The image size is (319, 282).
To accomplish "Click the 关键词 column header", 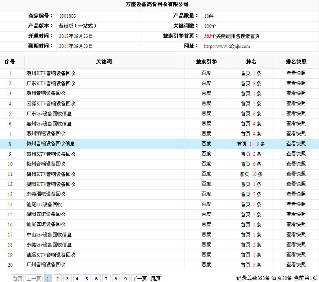I will click(104, 62).
